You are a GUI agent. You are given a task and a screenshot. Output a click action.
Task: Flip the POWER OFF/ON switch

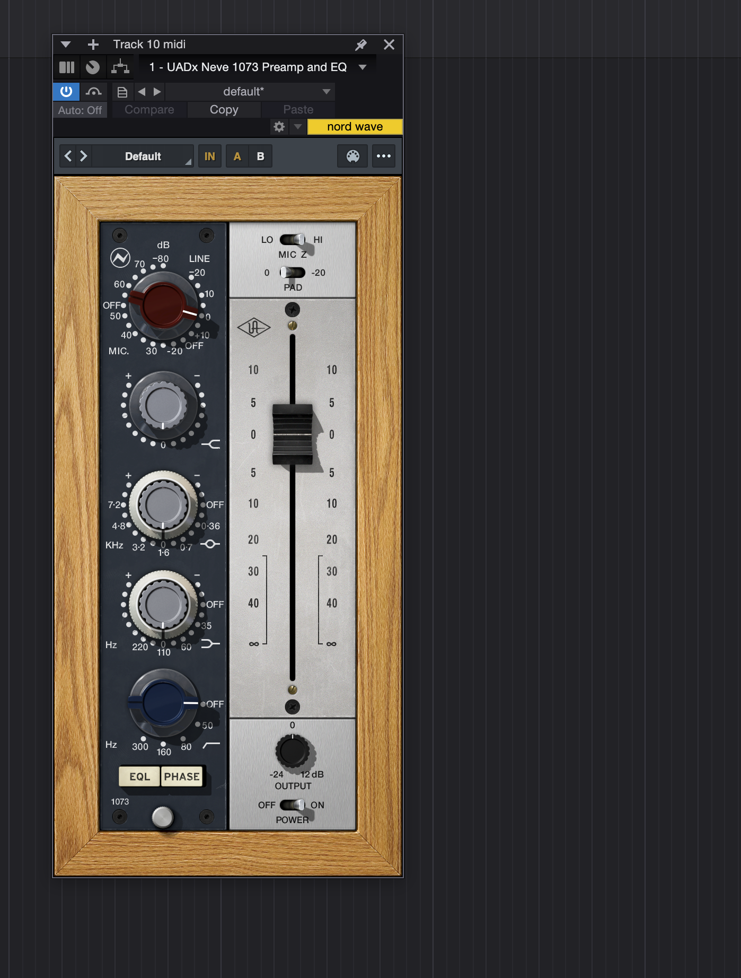coord(293,805)
